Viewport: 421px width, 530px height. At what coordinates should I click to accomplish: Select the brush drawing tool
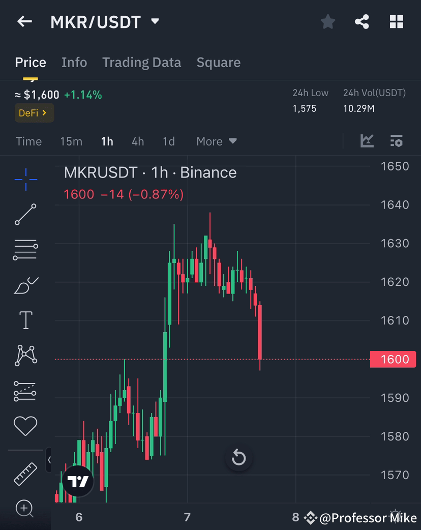(x=25, y=285)
